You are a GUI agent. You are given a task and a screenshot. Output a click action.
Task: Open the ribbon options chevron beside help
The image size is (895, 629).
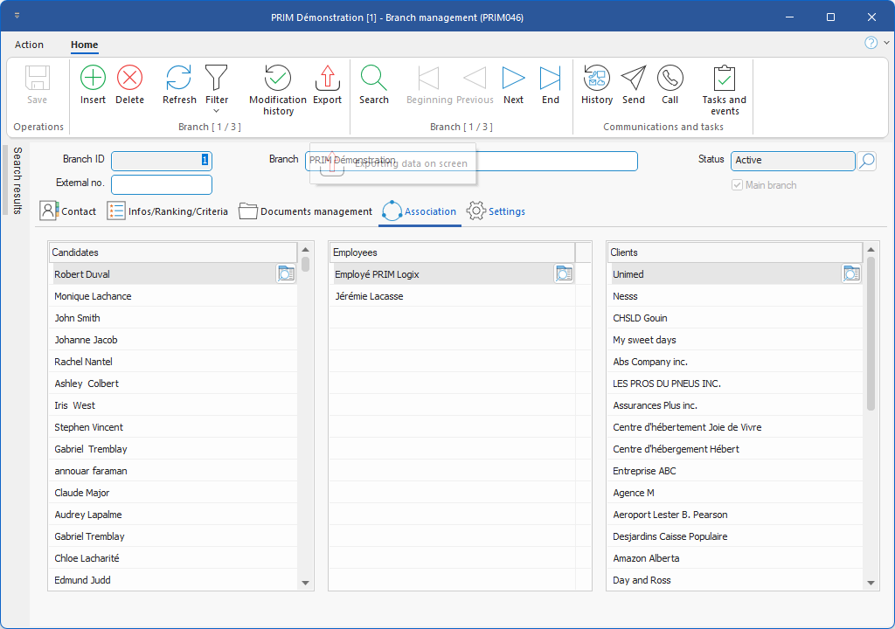886,43
